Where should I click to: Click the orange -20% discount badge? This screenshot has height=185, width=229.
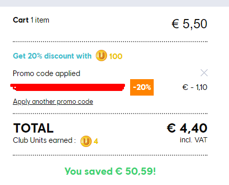[142, 87]
